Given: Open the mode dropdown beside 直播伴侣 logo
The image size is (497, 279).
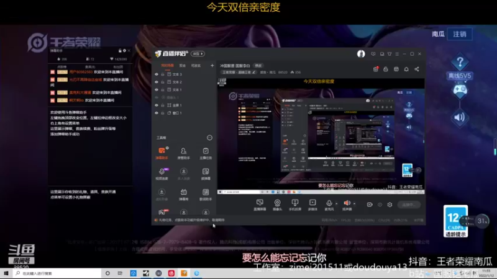Looking at the screenshot, I should pos(198,54).
